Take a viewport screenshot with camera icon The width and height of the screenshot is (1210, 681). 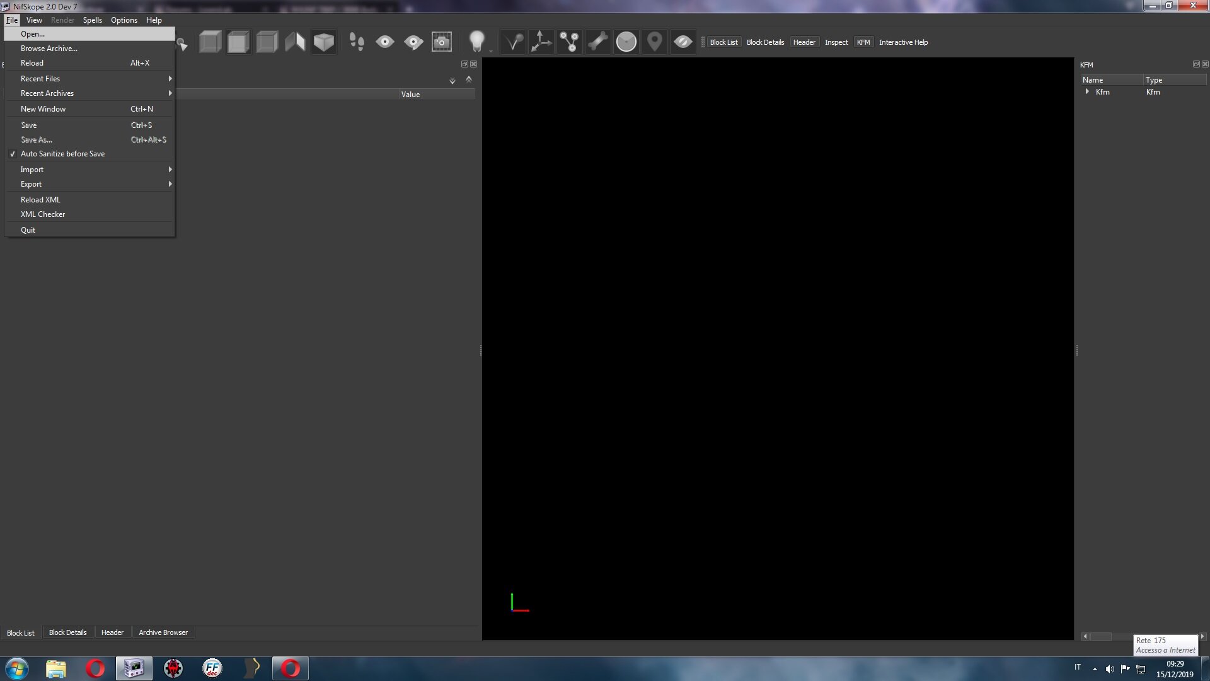coord(442,42)
